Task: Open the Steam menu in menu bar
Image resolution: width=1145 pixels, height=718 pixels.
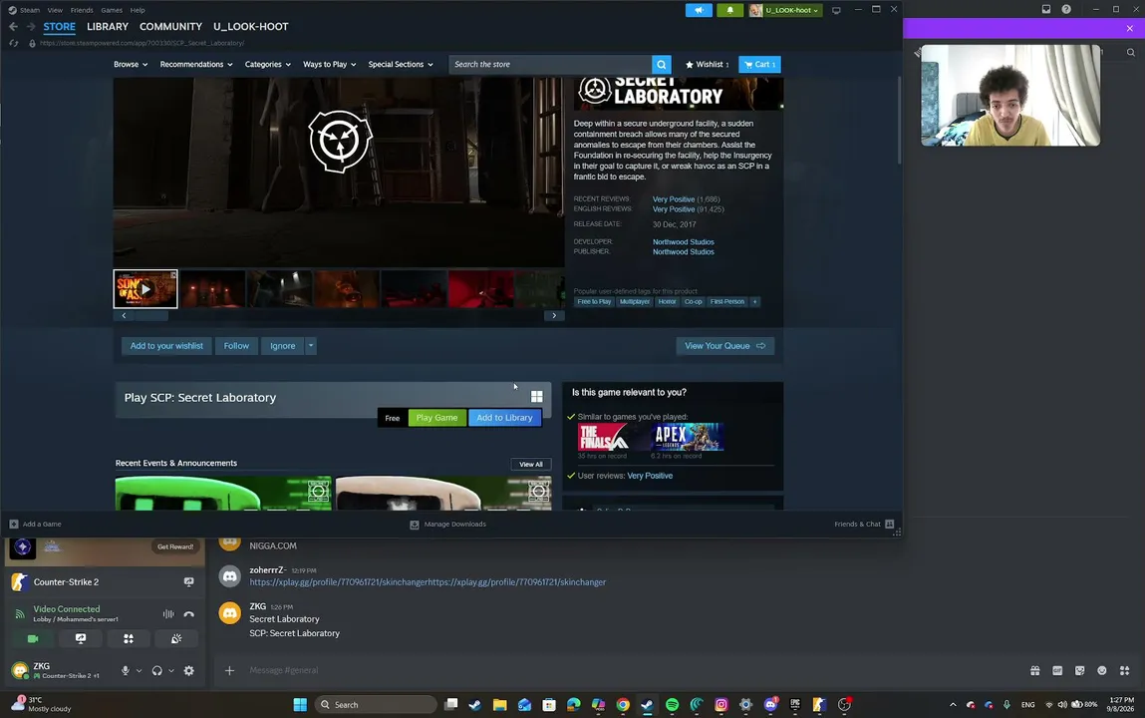Action: click(x=30, y=10)
